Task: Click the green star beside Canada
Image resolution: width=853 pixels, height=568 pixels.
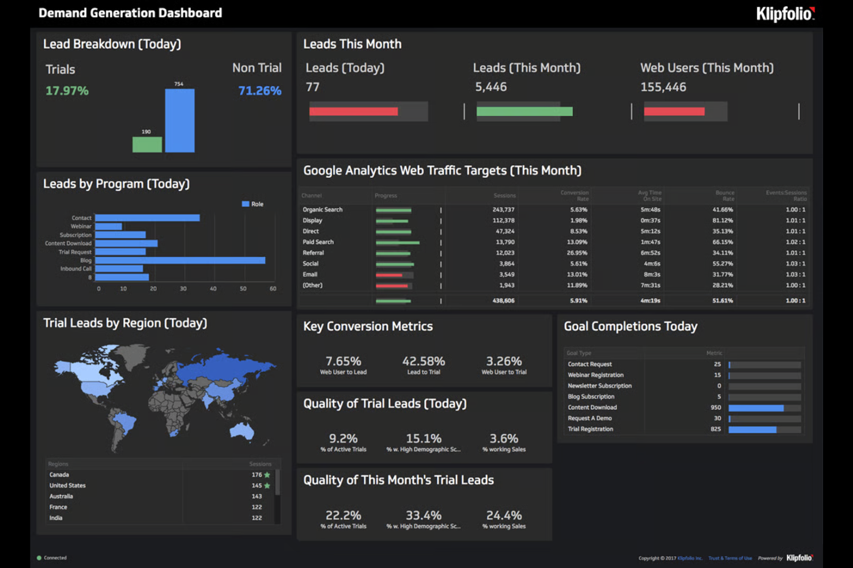Action: (x=267, y=475)
